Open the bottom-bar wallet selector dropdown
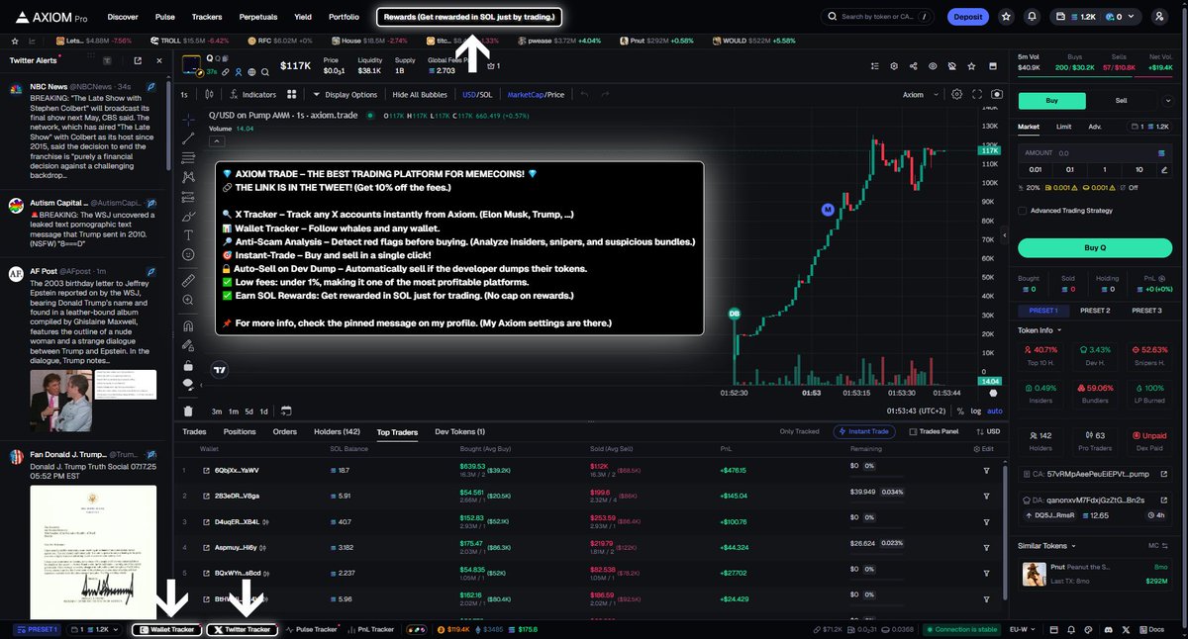The width and height of the screenshot is (1188, 639). pos(96,629)
